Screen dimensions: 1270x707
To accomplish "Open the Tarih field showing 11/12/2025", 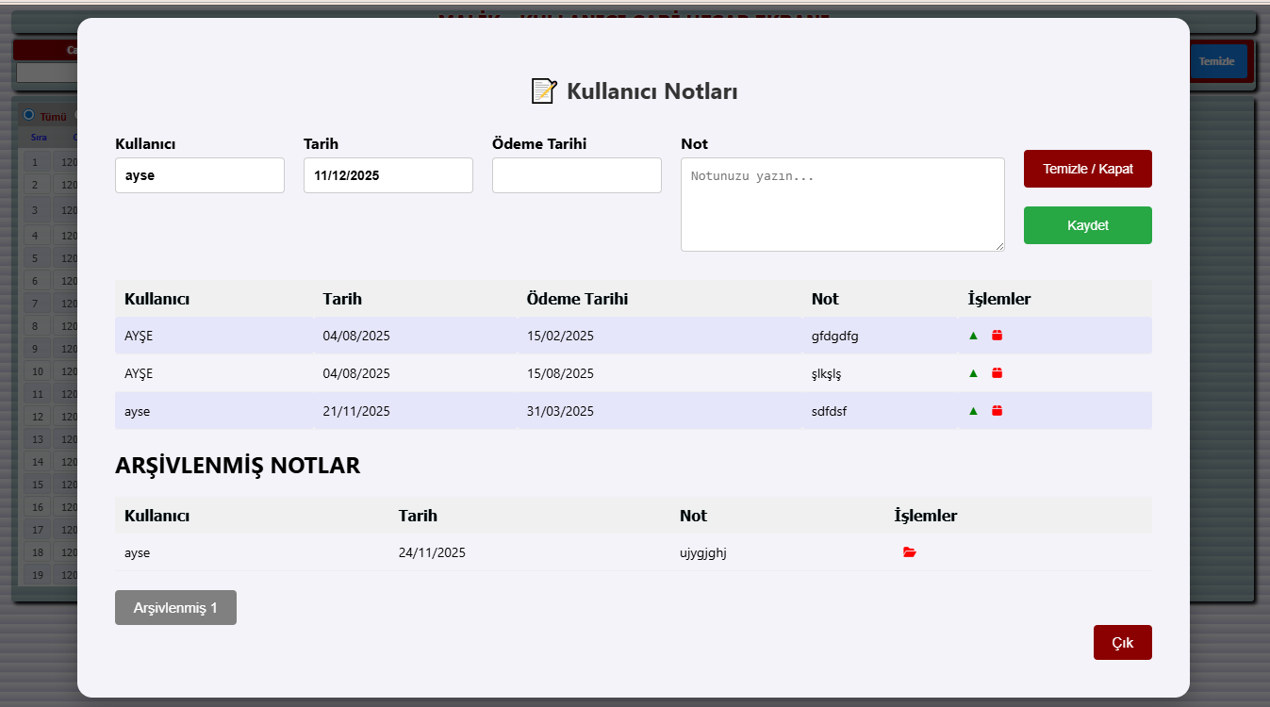I will 388,175.
